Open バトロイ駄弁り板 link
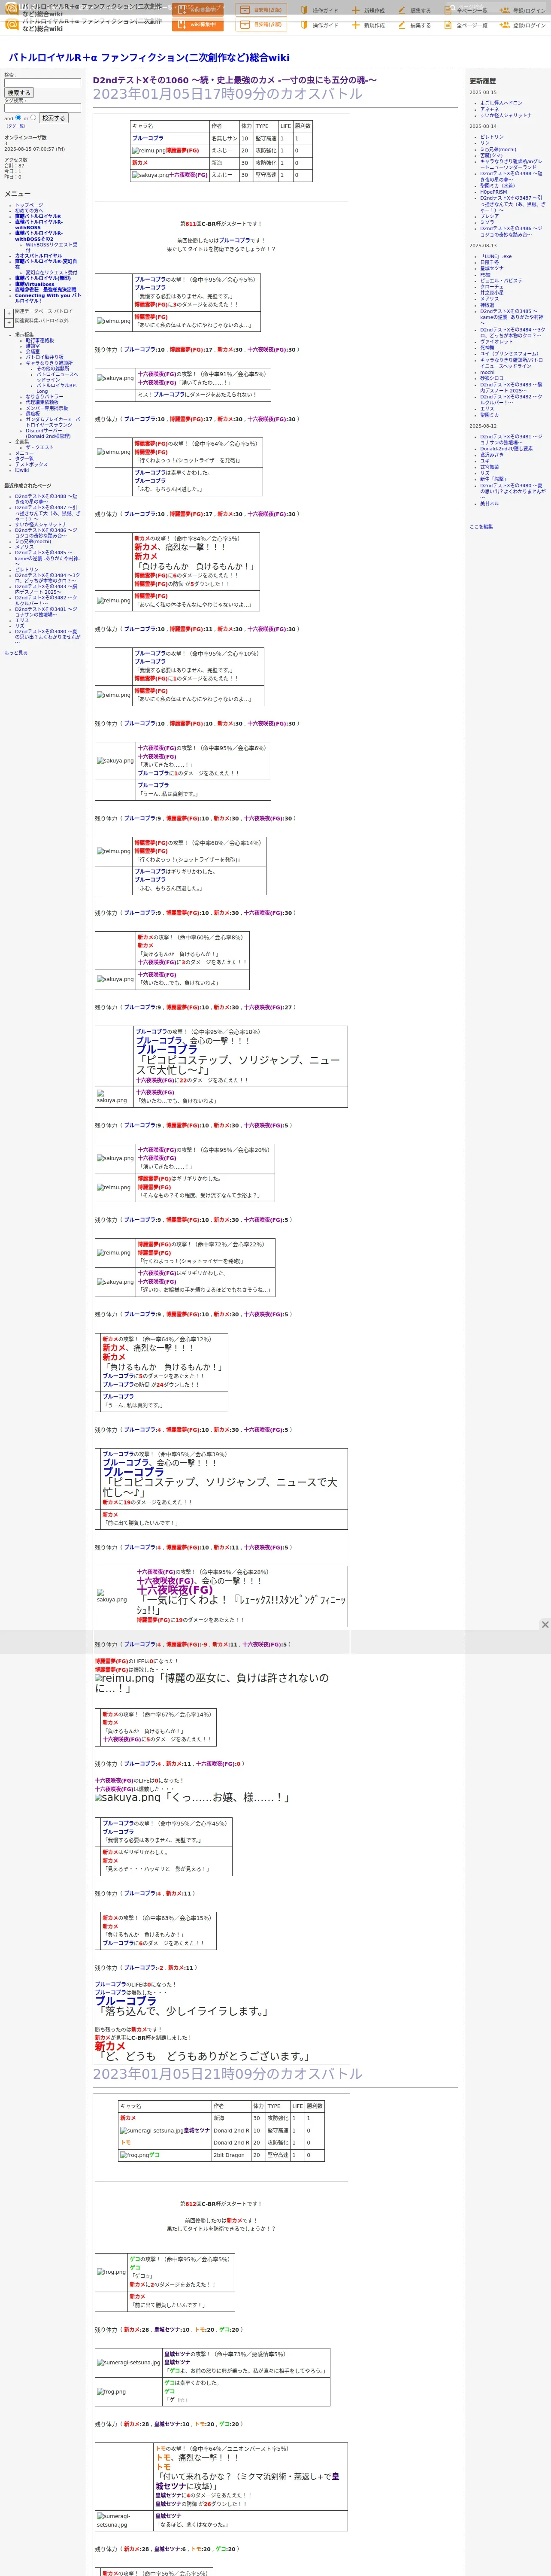 point(44,357)
